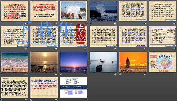Click the slide number label "45"
This screenshot has height=101, width=177.
[x=86, y=100]
